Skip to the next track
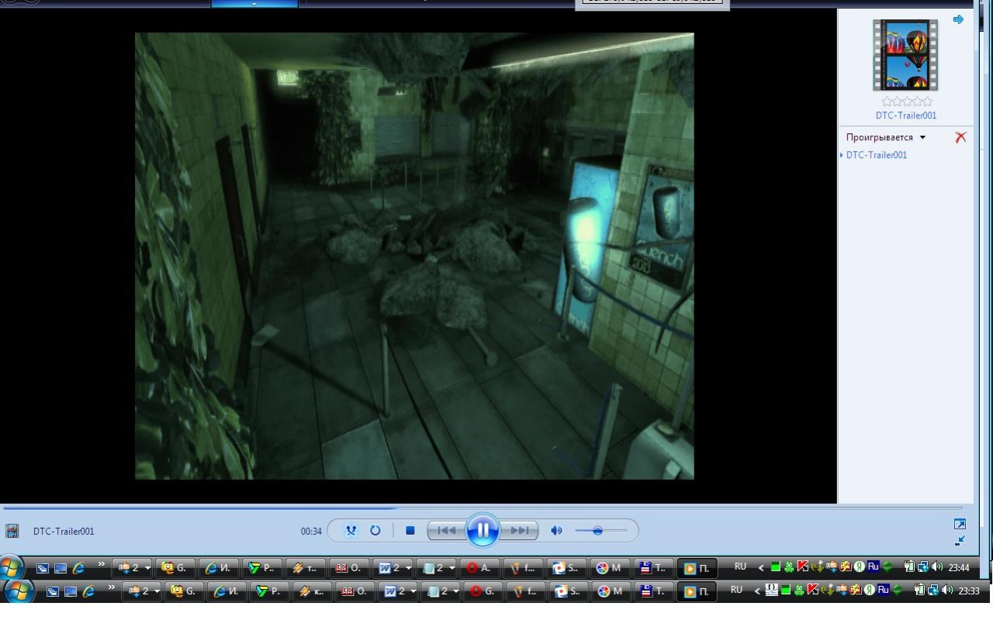Image resolution: width=993 pixels, height=620 pixels. (x=519, y=531)
